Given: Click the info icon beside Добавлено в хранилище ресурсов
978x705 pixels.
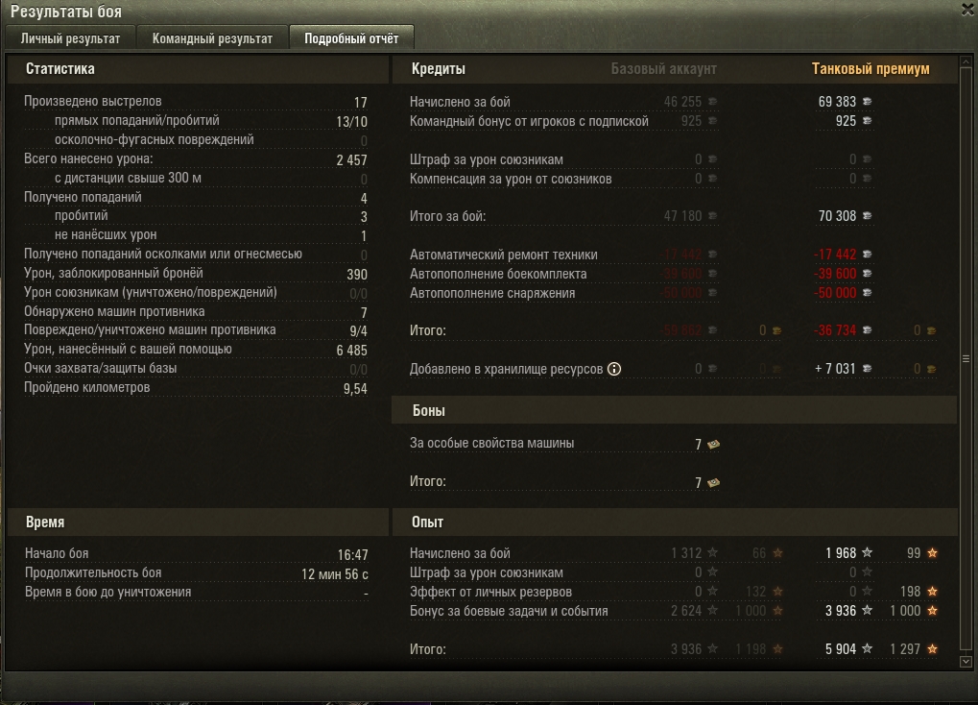Looking at the screenshot, I should coord(614,369).
